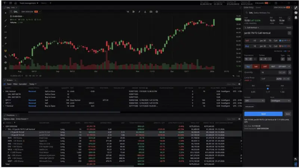This screenshot has height=168, width=299.
Task: Click the bid-mid-ask price slider handle
Action: (x=268, y=89)
